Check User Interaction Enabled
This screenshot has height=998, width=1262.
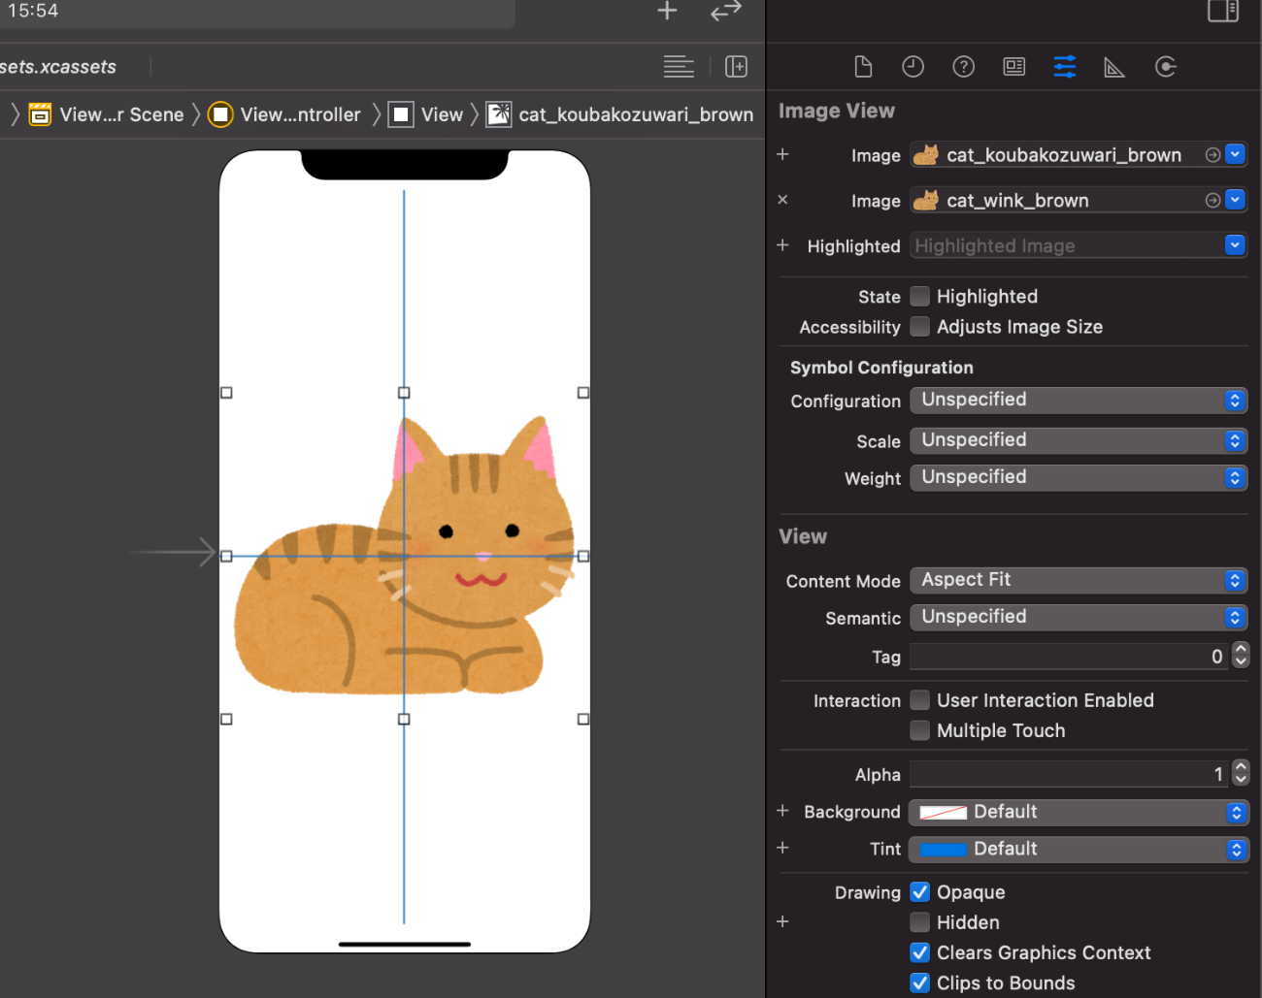(919, 700)
